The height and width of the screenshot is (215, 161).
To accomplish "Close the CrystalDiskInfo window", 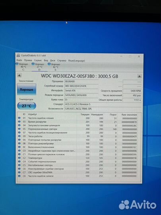I will pyautogui.click(x=139, y=57).
